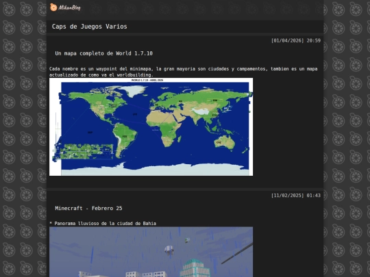This screenshot has height=277, width=370.
Task: Click the paragraph starting 'Cada nombre es un waypoint'
Action: tap(184, 72)
